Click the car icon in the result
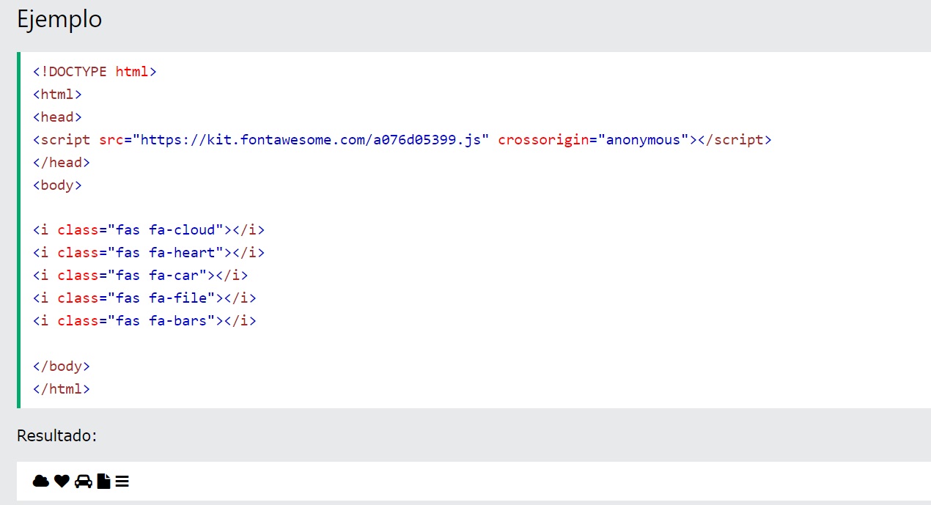The image size is (931, 505). tap(84, 481)
